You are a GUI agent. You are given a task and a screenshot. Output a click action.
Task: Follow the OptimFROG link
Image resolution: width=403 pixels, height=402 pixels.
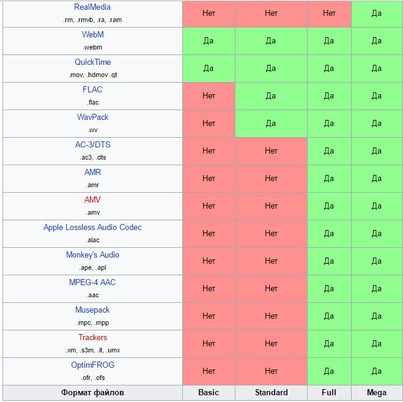coord(92,365)
